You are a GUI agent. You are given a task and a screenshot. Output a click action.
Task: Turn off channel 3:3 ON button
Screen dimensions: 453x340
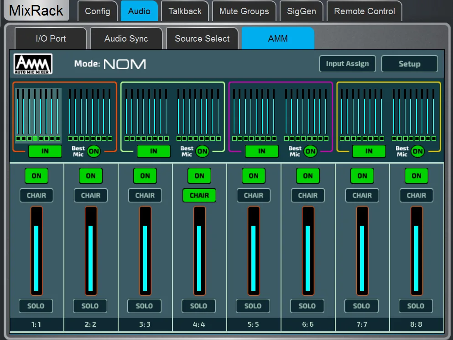[145, 175]
